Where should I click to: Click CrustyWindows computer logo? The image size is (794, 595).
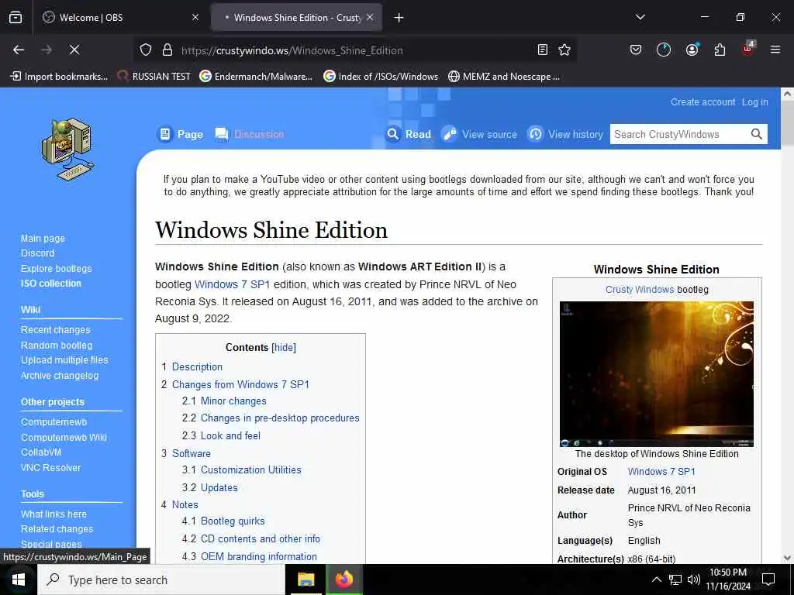coord(67,150)
